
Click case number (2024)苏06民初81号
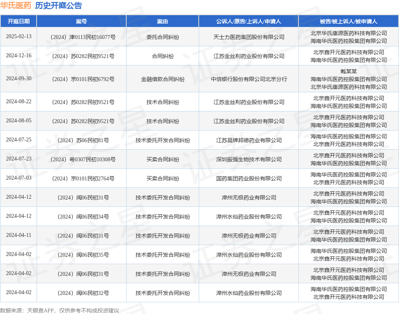tap(83, 140)
